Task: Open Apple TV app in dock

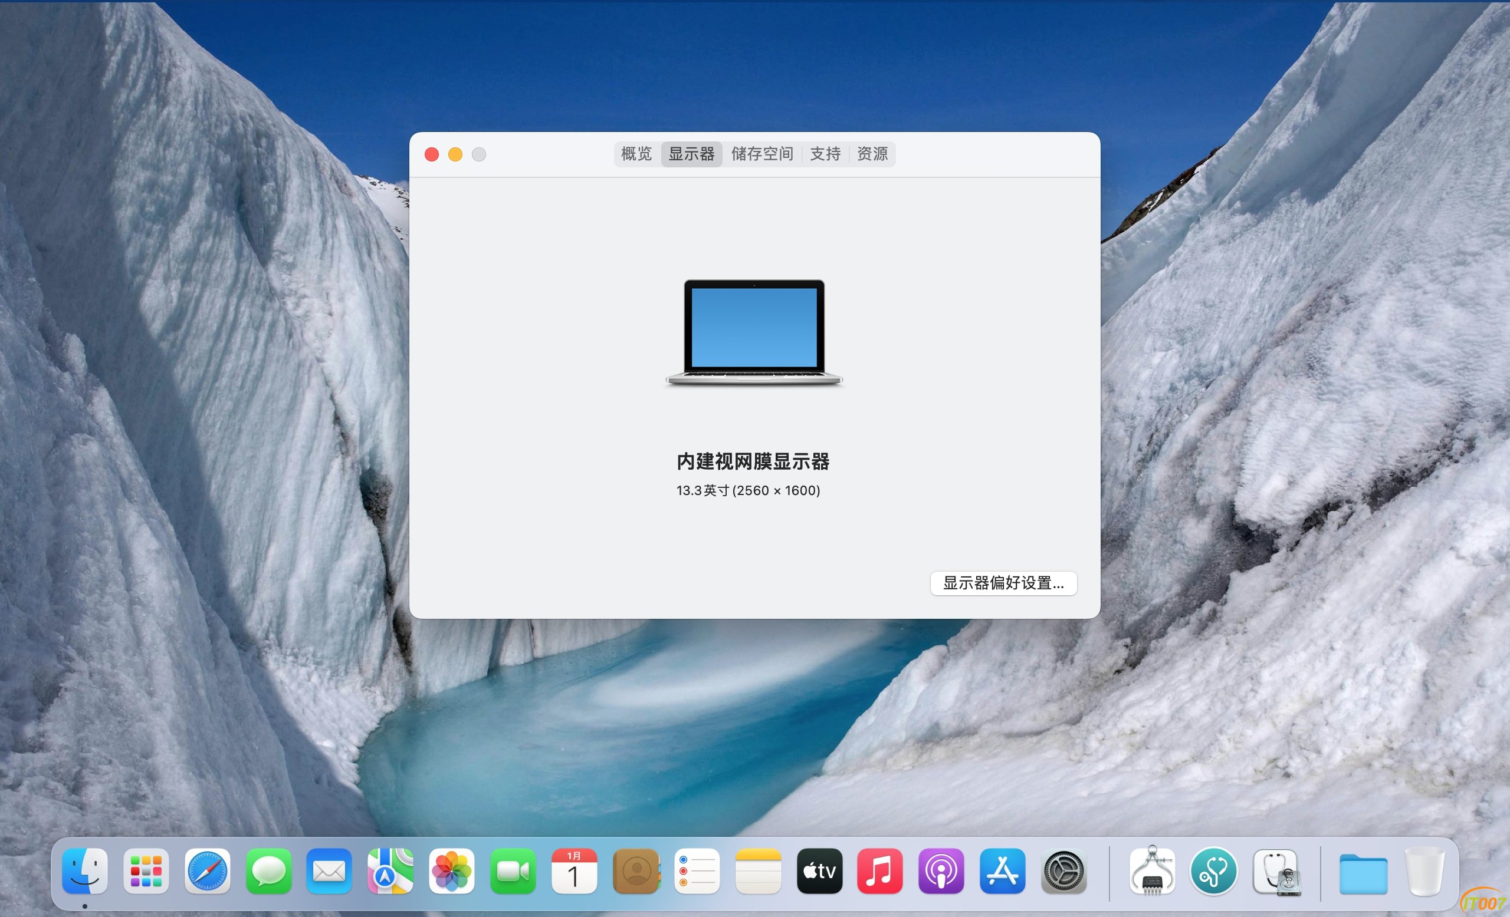Action: click(819, 871)
